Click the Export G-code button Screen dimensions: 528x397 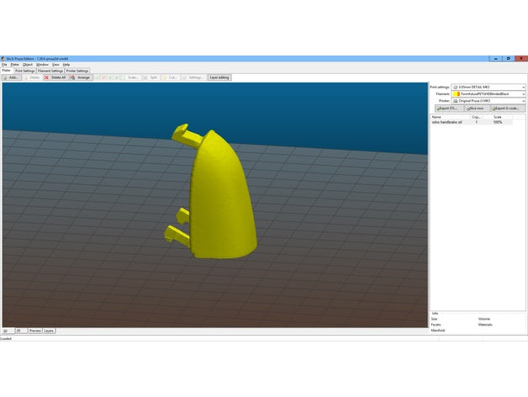coord(508,109)
